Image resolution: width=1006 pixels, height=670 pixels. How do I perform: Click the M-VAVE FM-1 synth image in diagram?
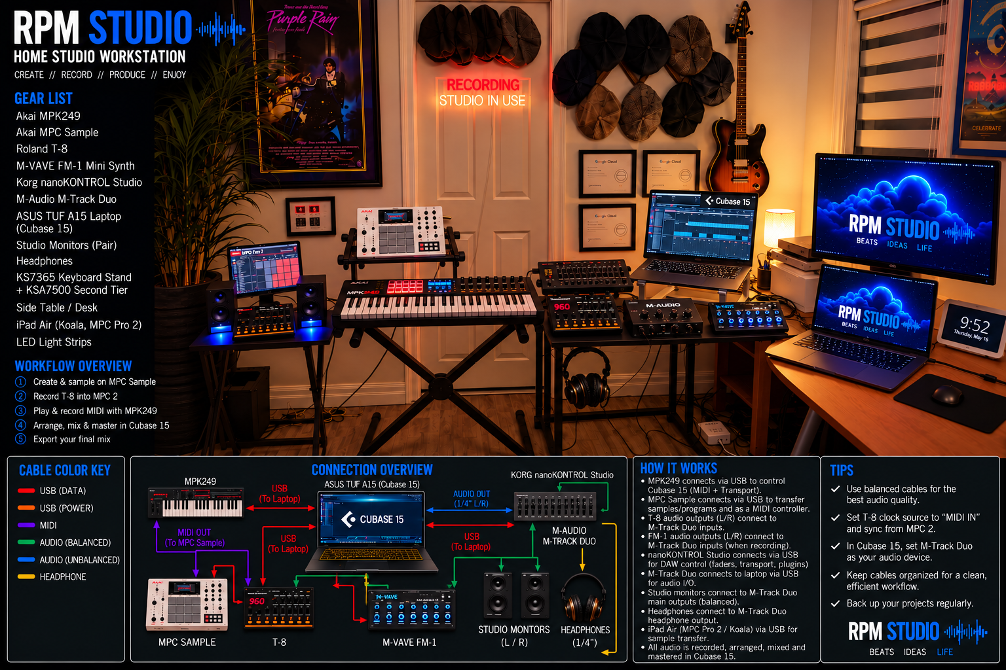[x=411, y=609]
